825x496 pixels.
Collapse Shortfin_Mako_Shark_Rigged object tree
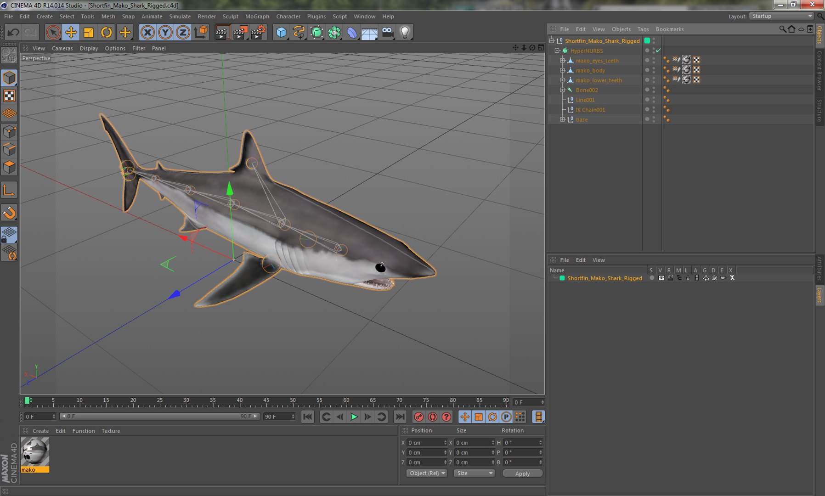coord(552,40)
